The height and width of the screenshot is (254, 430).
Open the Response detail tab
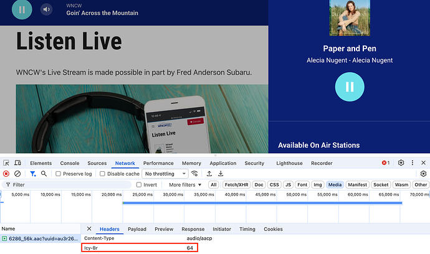[x=193, y=229]
